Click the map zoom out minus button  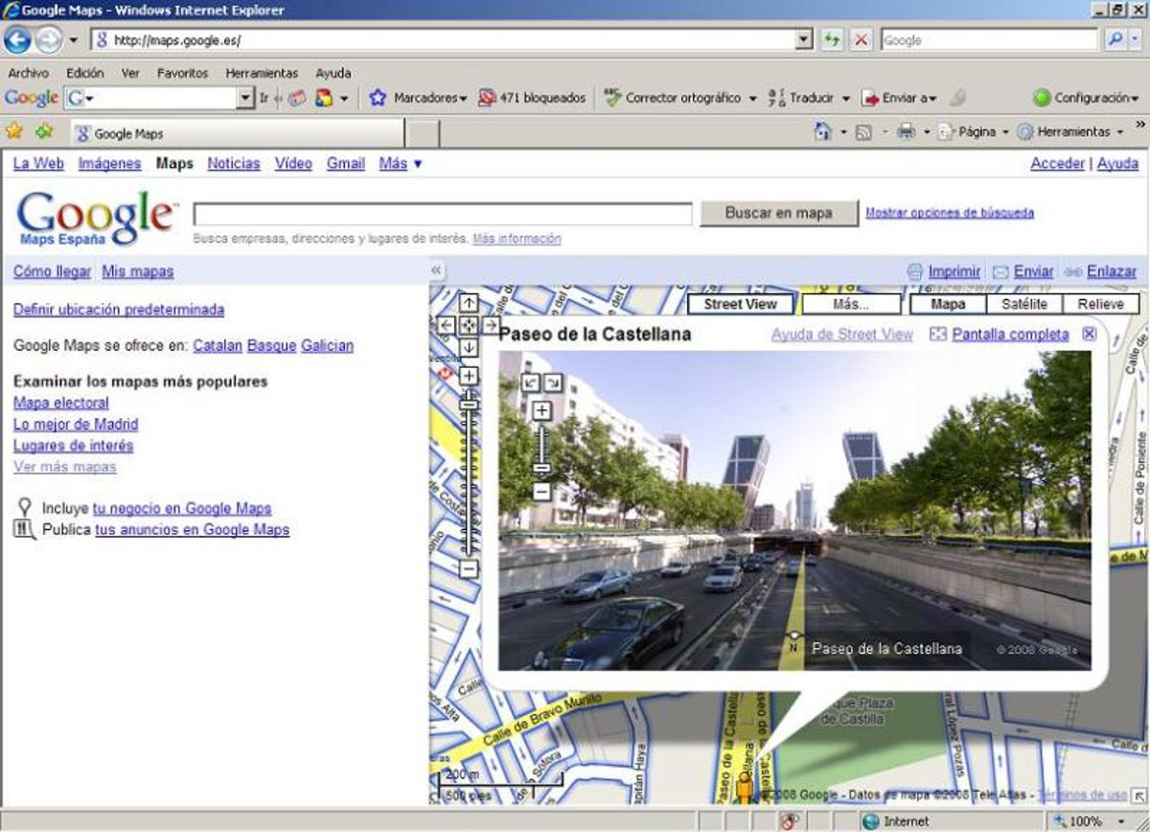(x=469, y=569)
